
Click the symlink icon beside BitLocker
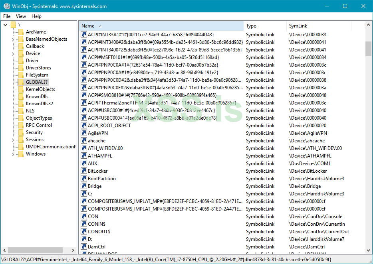84,171
